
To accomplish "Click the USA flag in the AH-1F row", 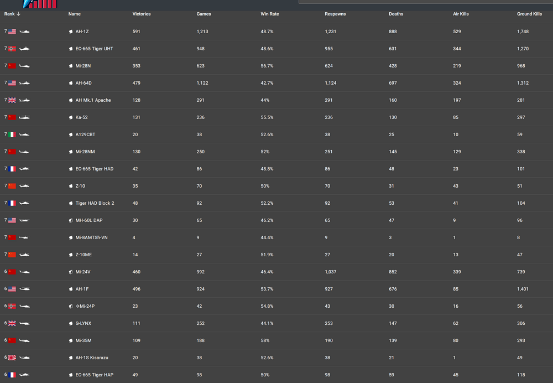I will [x=12, y=289].
